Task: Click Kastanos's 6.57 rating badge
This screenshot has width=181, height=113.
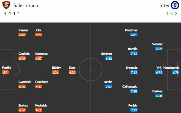Action: pos(39,58)
